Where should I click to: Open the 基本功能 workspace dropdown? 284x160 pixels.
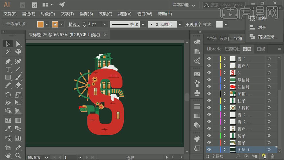pos(184,5)
